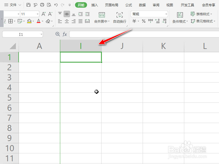
Task: Justify text alignment icon
Action: click(x=80, y=21)
